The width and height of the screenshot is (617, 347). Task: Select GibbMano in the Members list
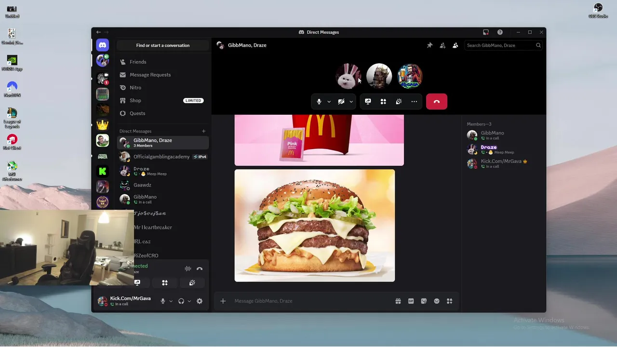click(x=503, y=135)
